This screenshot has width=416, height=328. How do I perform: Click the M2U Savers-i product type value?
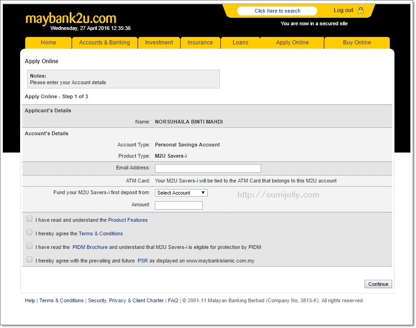click(171, 156)
